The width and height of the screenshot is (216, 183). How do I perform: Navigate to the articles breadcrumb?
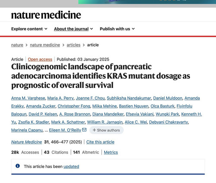73,45
